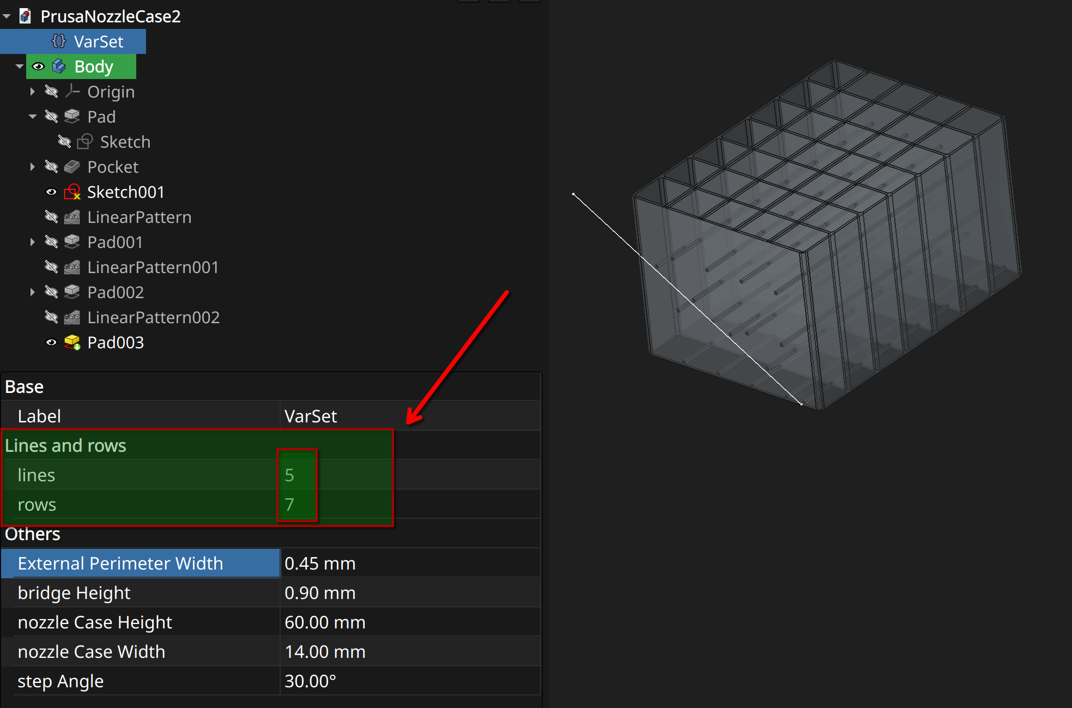
Task: Select LinearPattern002 in the tree
Action: click(153, 317)
